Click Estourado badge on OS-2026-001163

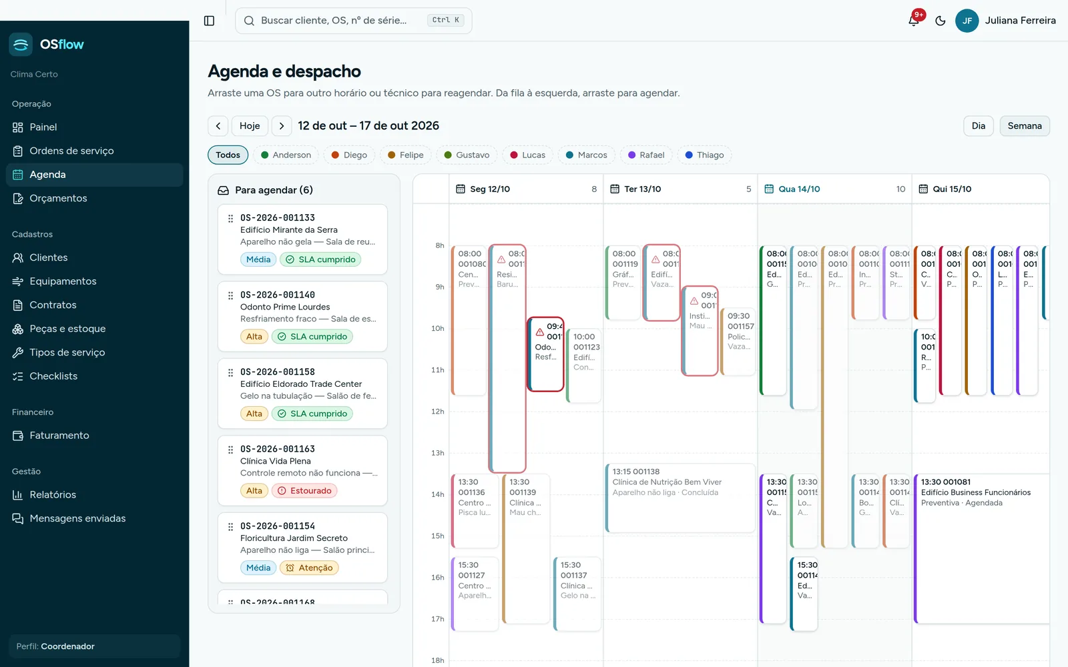click(304, 491)
